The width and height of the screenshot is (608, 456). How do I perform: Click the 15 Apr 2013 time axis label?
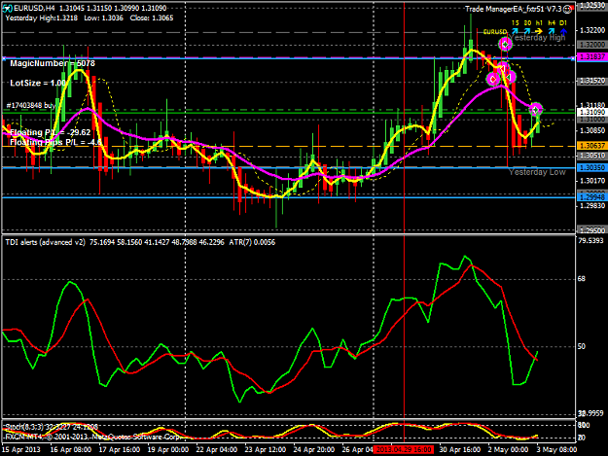click(21, 449)
